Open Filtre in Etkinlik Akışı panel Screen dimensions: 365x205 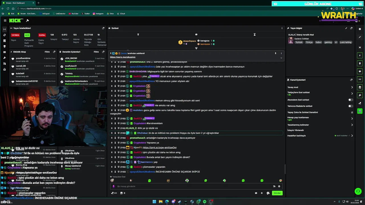pos(47,52)
